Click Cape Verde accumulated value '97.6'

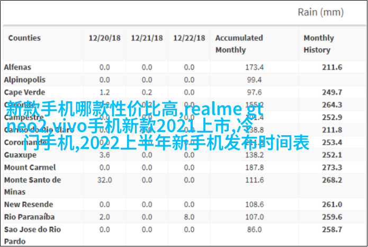(254, 92)
